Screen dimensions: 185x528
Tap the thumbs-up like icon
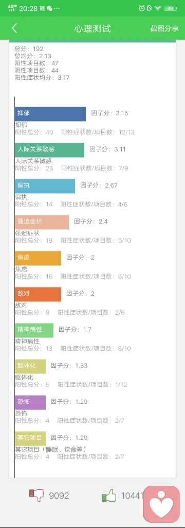tap(109, 496)
